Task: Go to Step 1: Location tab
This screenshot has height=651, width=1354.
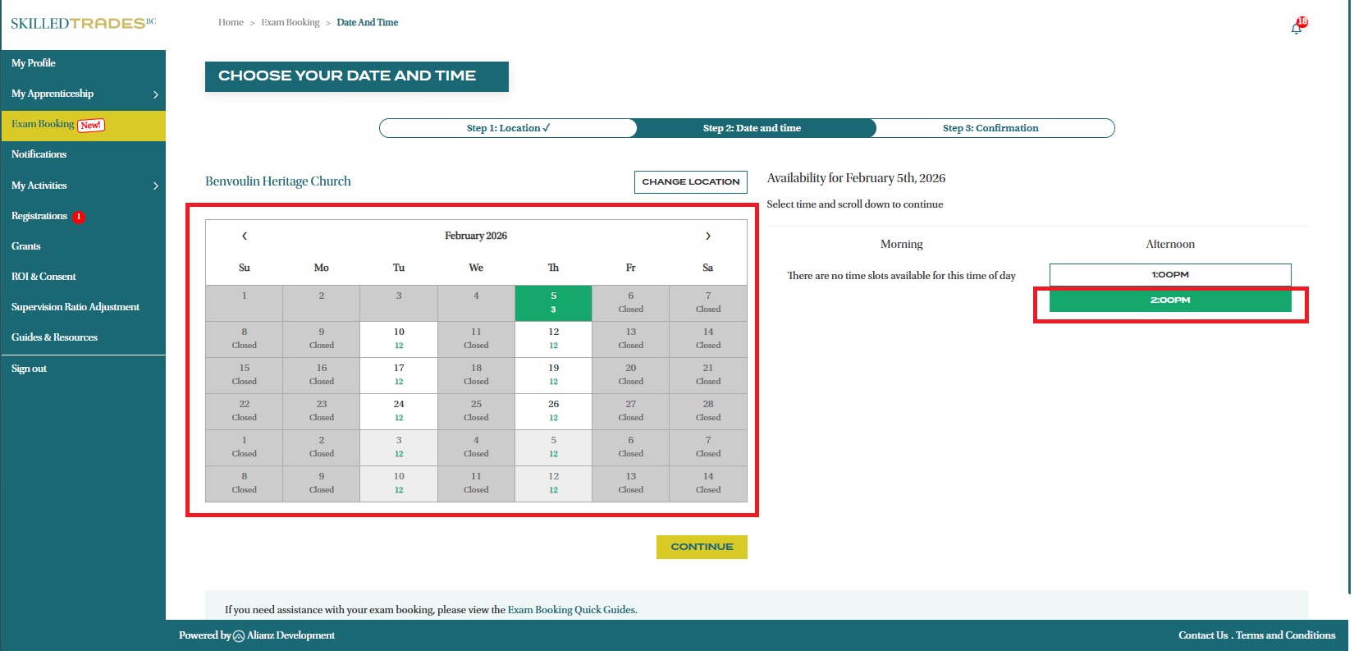Action: [508, 128]
